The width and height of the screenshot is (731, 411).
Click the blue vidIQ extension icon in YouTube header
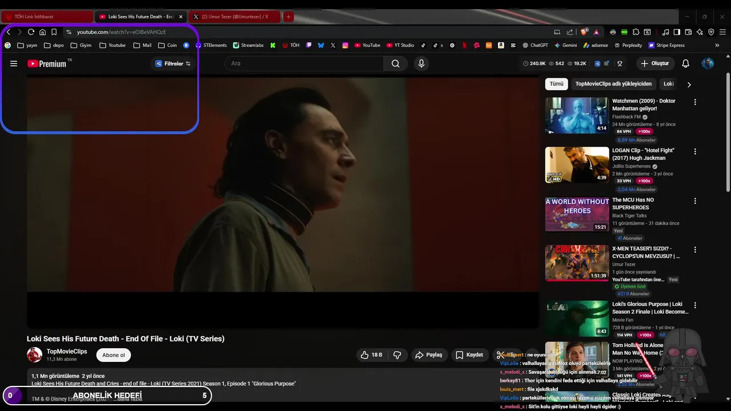597,63
